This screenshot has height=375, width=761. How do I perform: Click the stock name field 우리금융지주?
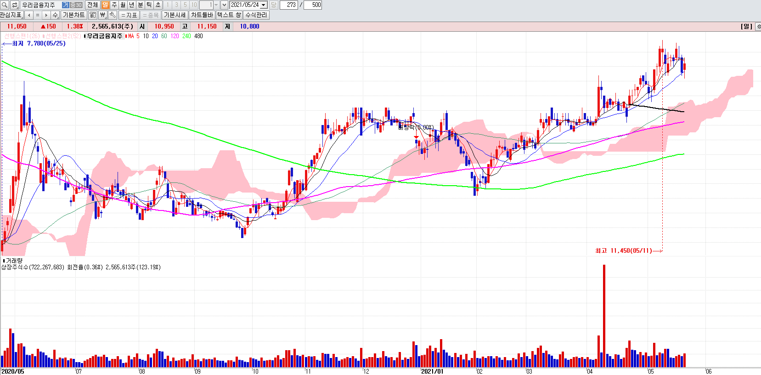[x=40, y=5]
